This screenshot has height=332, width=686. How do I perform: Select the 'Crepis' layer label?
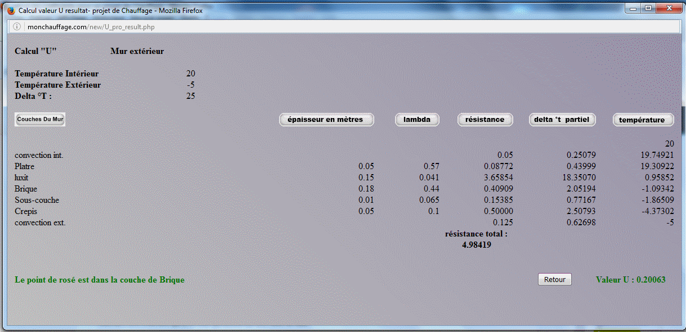click(x=25, y=211)
